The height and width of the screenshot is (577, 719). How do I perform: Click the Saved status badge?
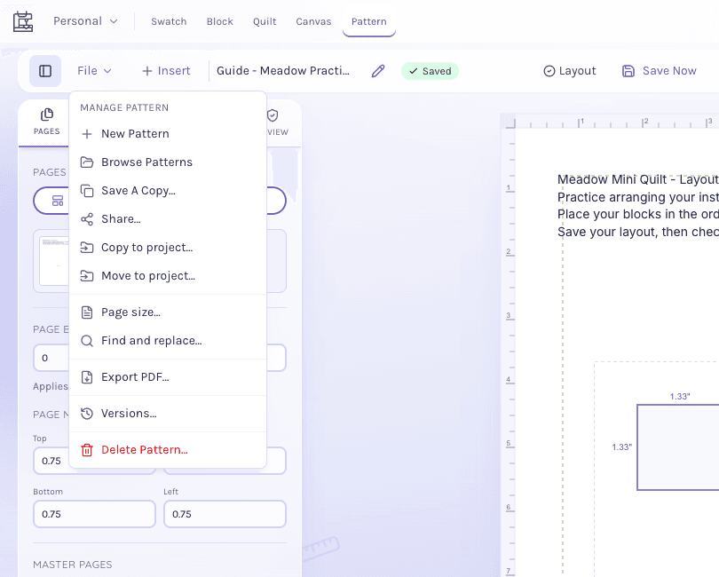pos(430,71)
